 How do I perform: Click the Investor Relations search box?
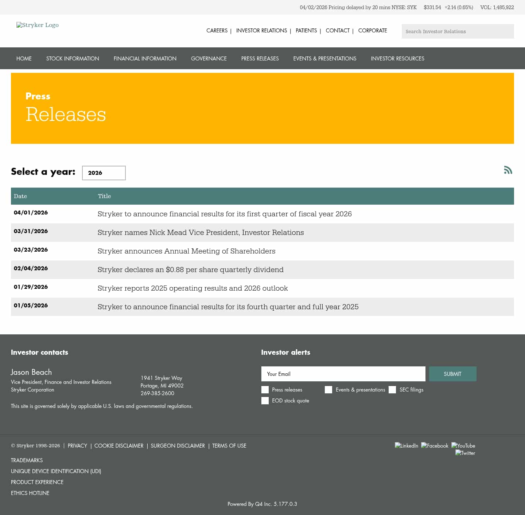(x=458, y=31)
